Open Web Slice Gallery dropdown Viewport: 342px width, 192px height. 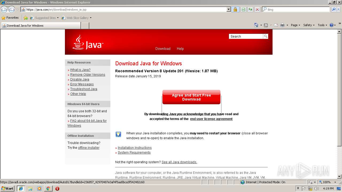[x=76, y=18]
